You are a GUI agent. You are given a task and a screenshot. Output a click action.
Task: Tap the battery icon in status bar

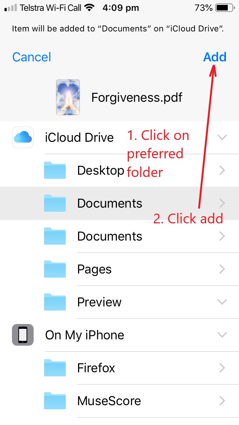click(x=225, y=8)
